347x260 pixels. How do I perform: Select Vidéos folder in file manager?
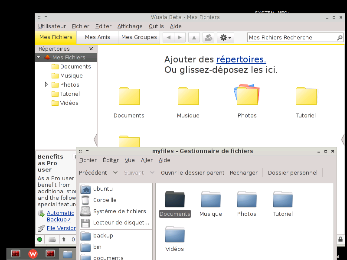(175, 239)
